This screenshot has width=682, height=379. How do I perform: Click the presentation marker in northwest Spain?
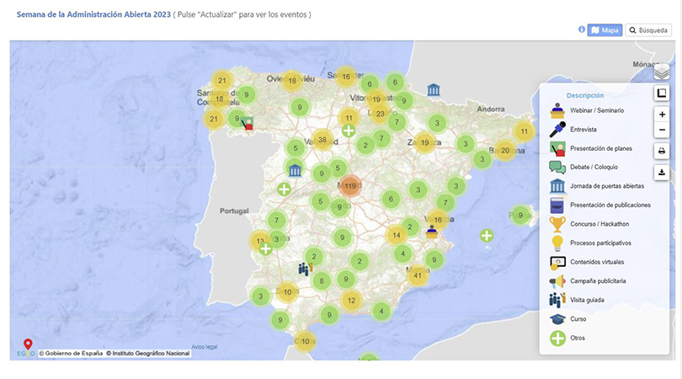point(247,125)
